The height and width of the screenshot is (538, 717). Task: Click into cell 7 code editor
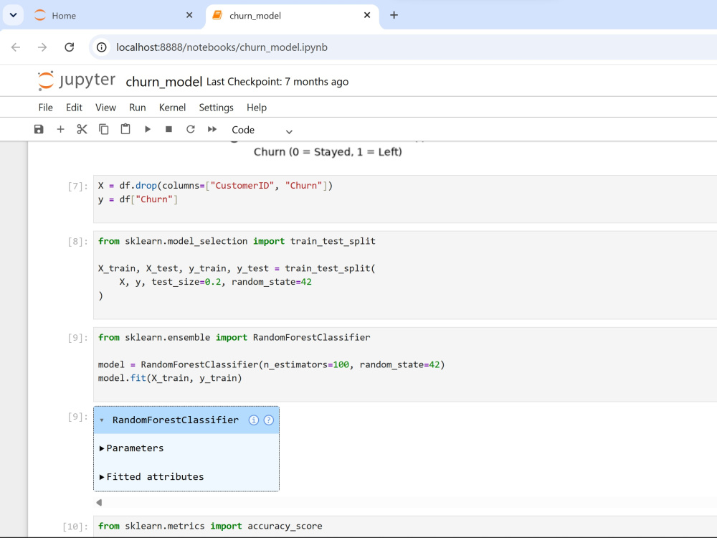tap(404, 199)
